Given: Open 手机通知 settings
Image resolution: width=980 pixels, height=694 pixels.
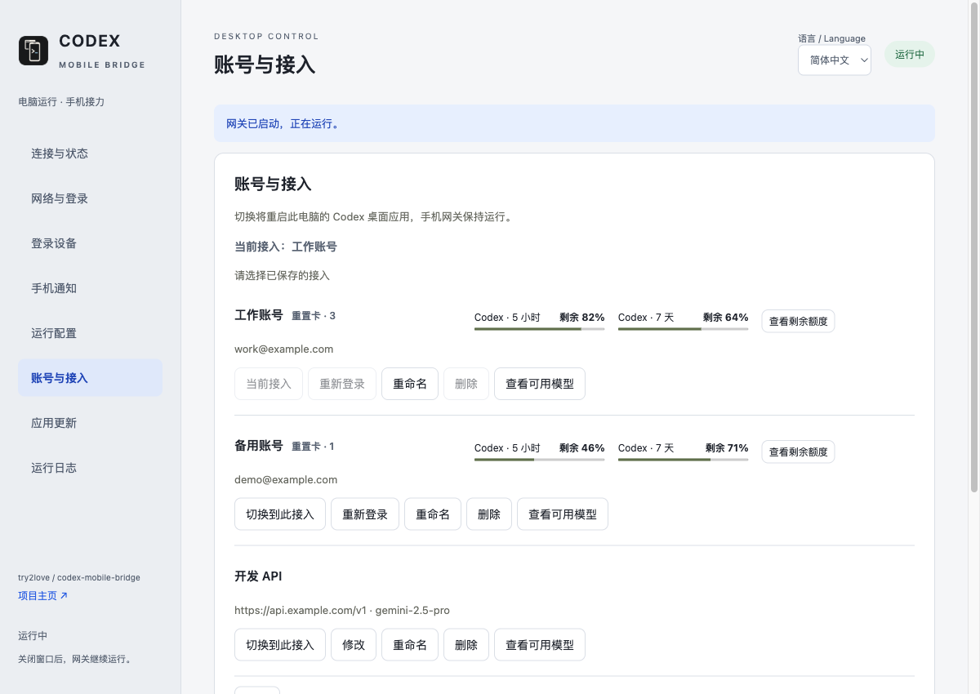Looking at the screenshot, I should tap(90, 288).
